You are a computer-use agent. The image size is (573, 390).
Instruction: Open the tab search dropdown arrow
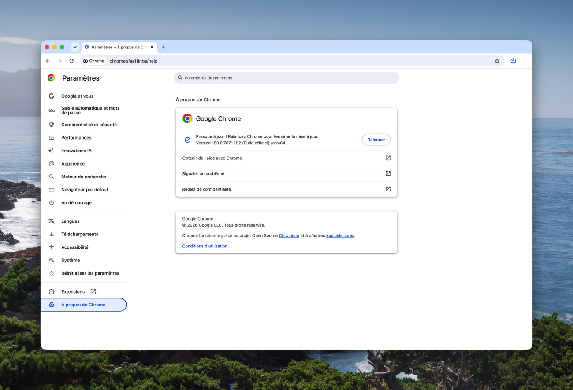(75, 47)
